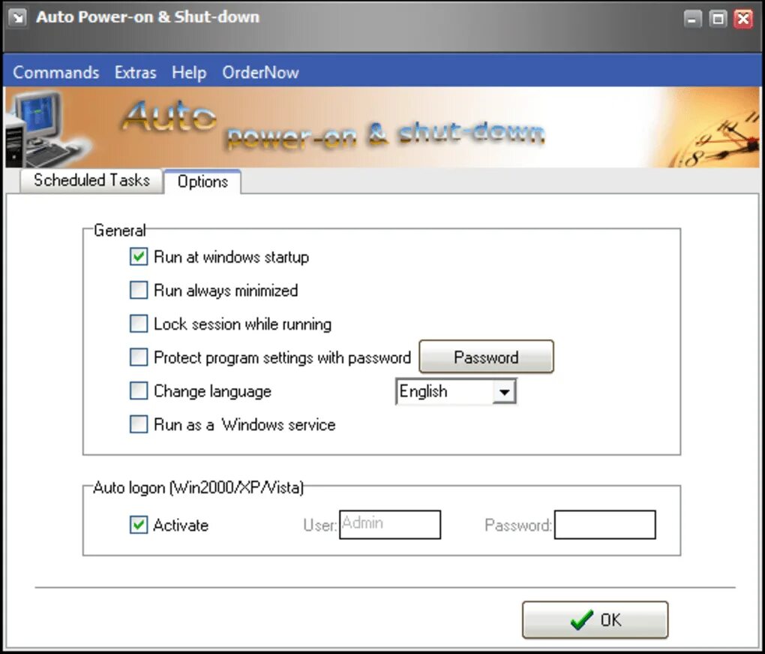Image resolution: width=765 pixels, height=654 pixels.
Task: Minimize the Auto Power-on window
Action: 692,19
